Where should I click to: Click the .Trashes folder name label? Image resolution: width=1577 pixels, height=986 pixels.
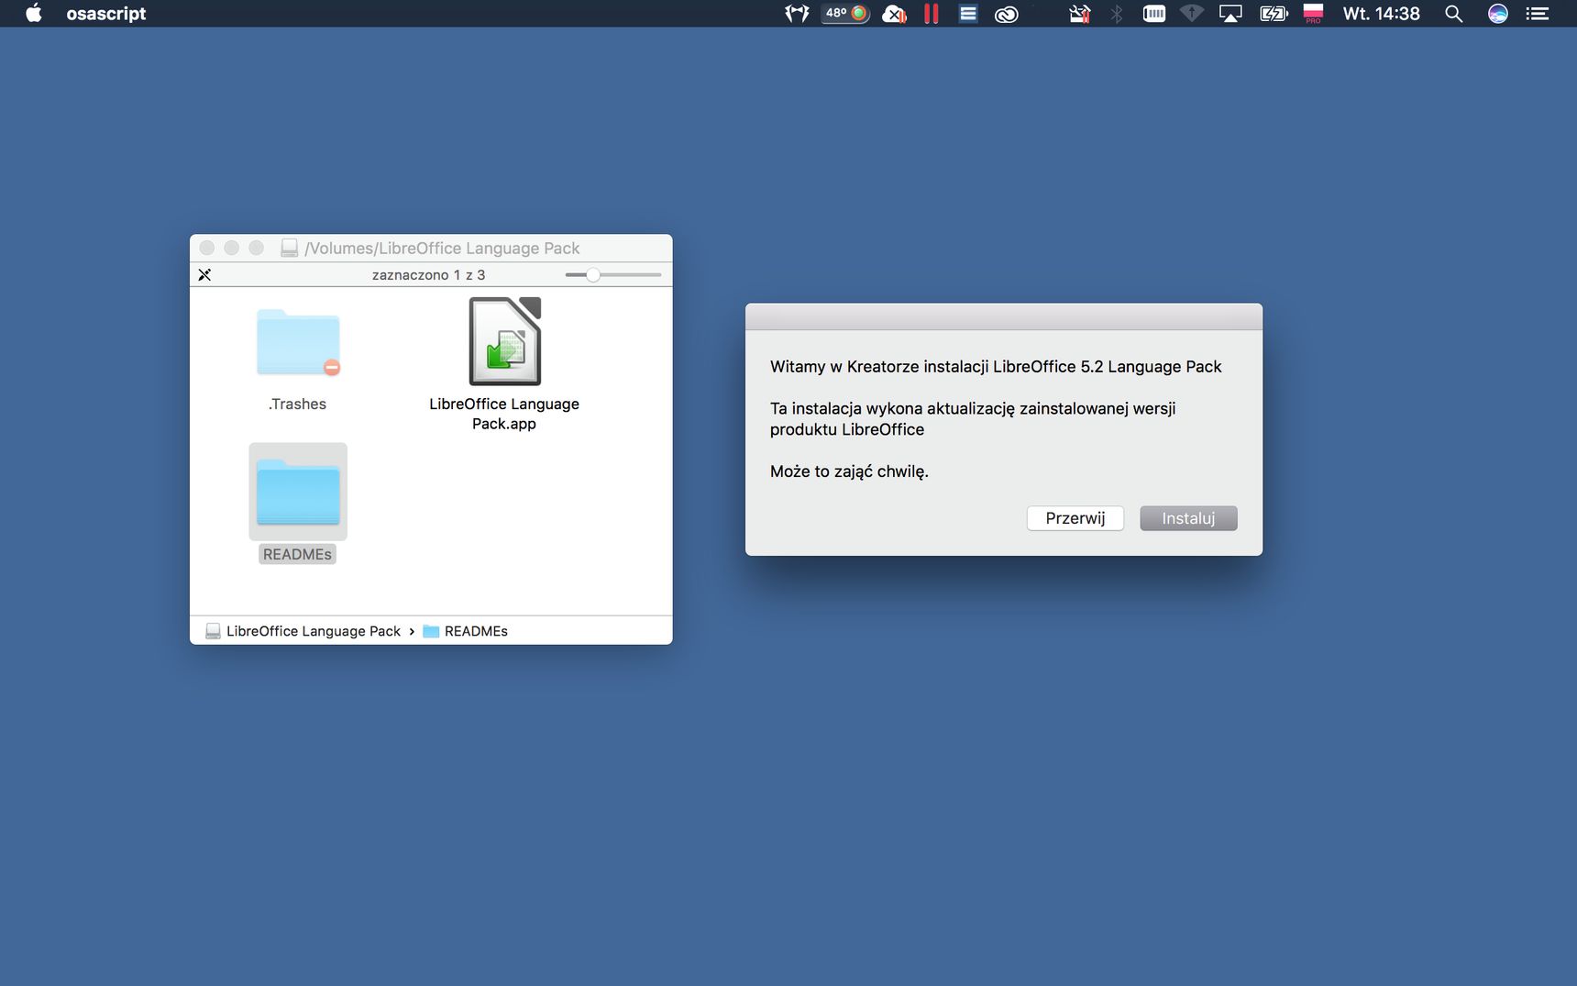click(x=297, y=404)
